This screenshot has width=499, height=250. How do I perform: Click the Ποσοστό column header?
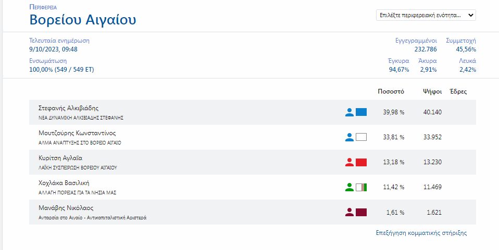click(391, 91)
